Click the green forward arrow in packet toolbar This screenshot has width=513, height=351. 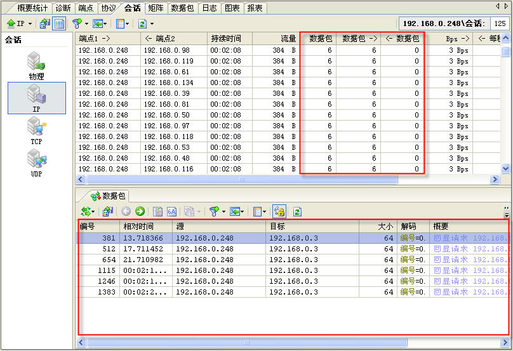tap(140, 211)
